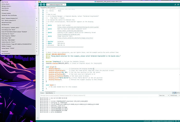
Task: Click the copy output icon in Serial Monitor
Action: 179,93
